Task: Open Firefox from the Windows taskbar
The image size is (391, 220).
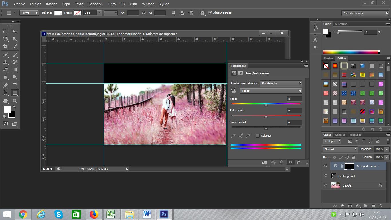Action: click(94, 214)
